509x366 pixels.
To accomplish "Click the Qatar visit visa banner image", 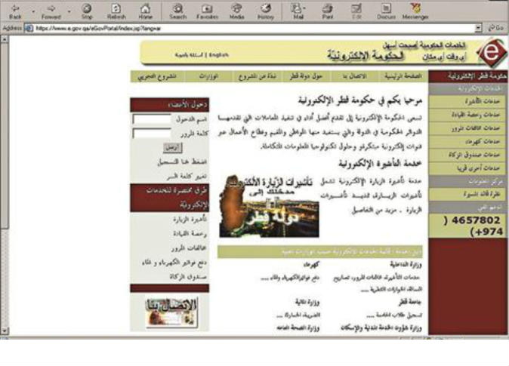I will coord(269,206).
